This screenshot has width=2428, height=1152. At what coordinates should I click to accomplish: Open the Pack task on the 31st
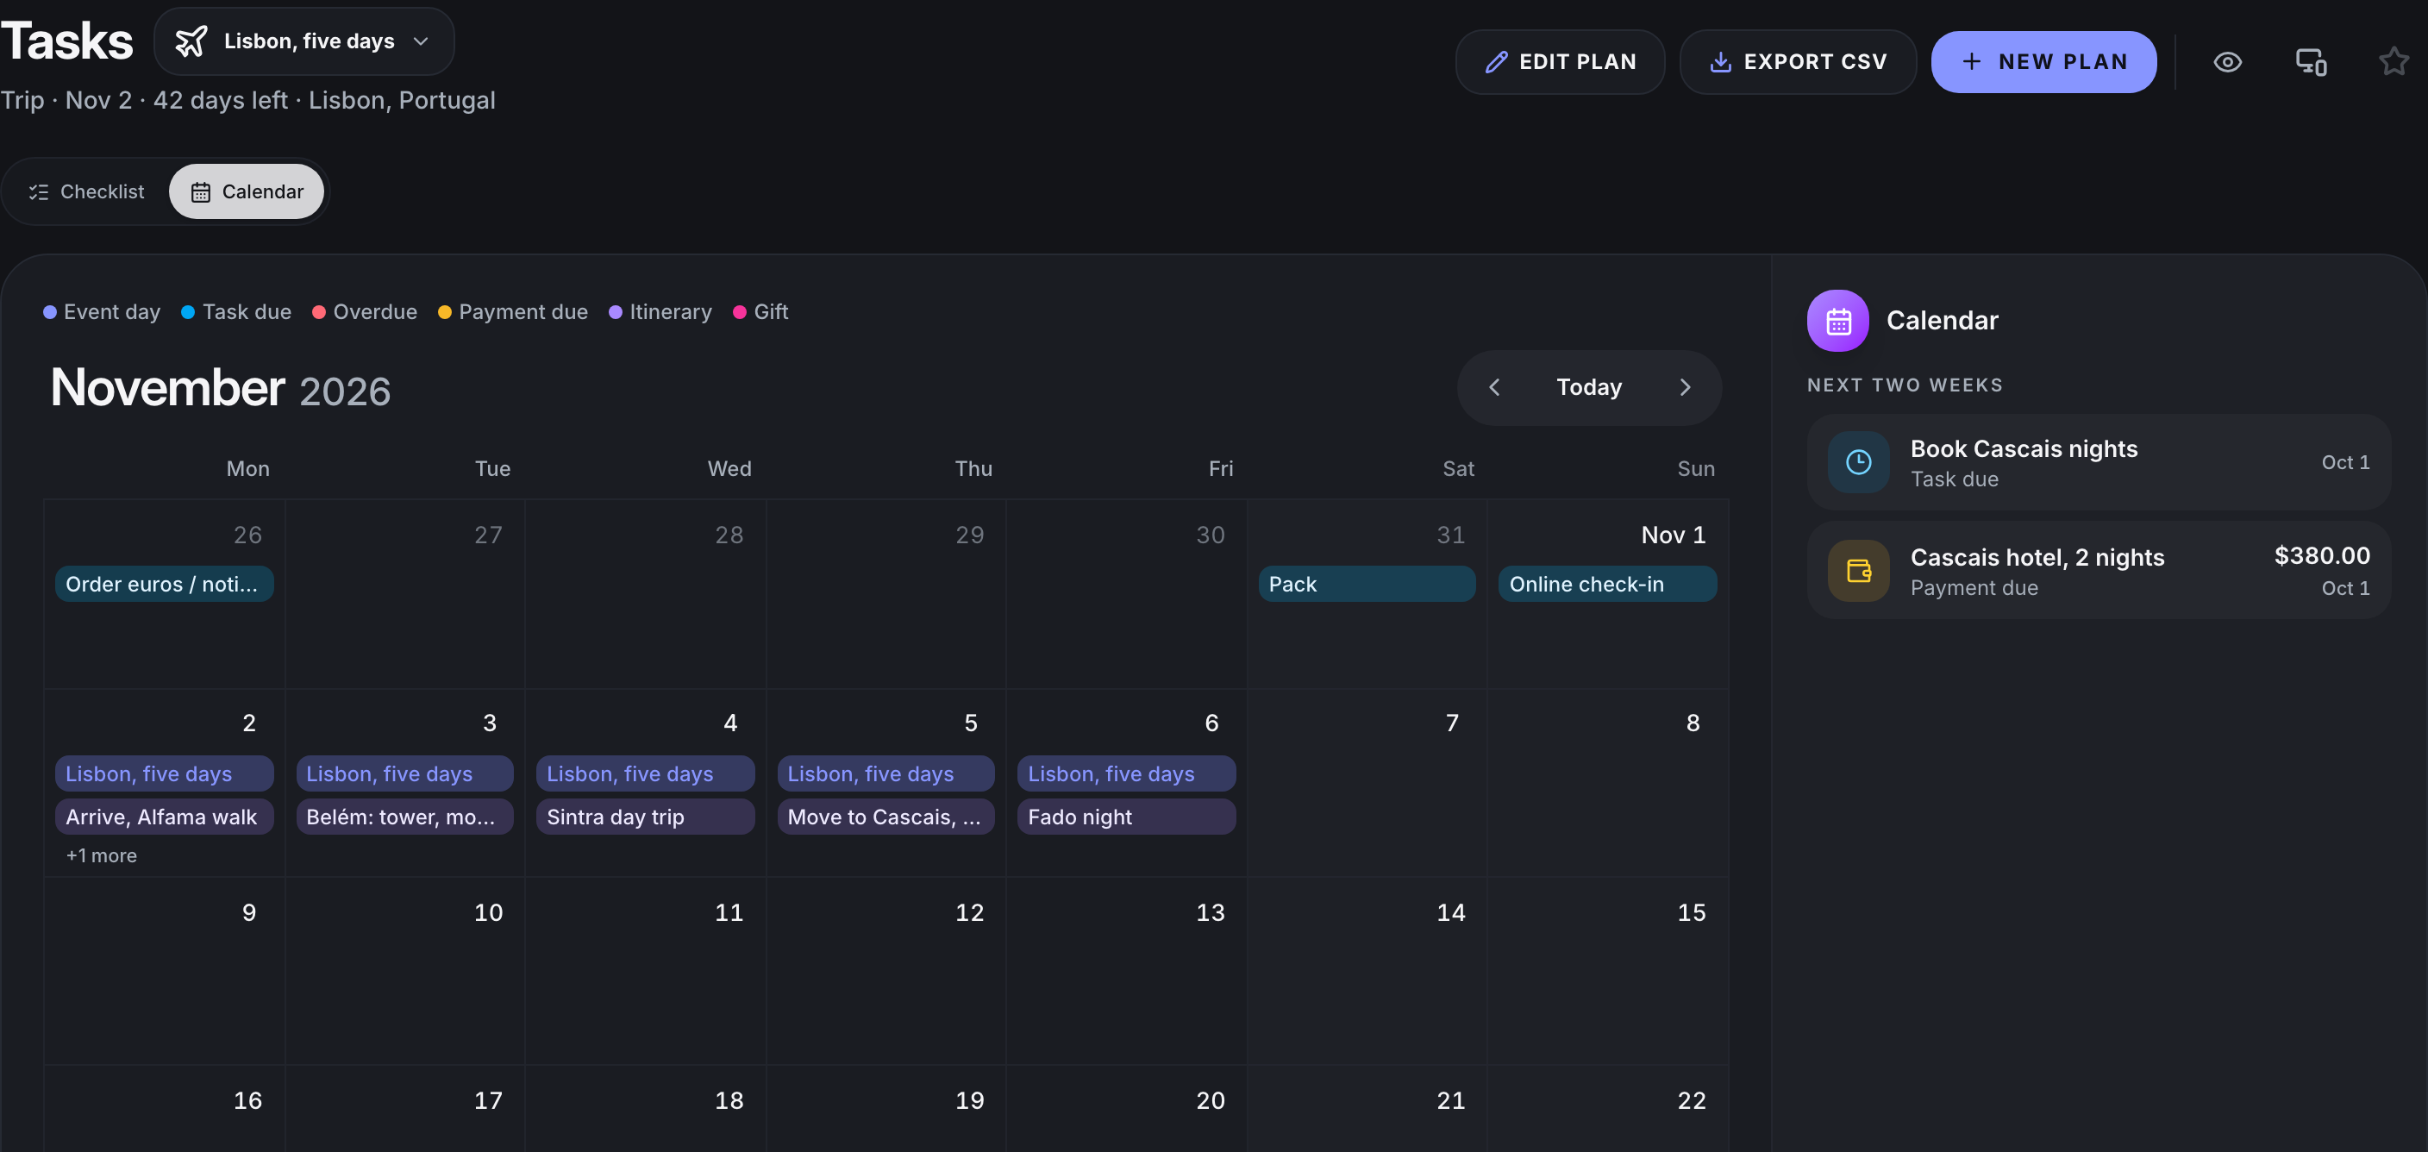click(1367, 584)
